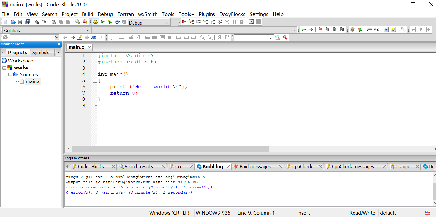Run the program with green play icon
436x217 pixels.
pyautogui.click(x=102, y=22)
